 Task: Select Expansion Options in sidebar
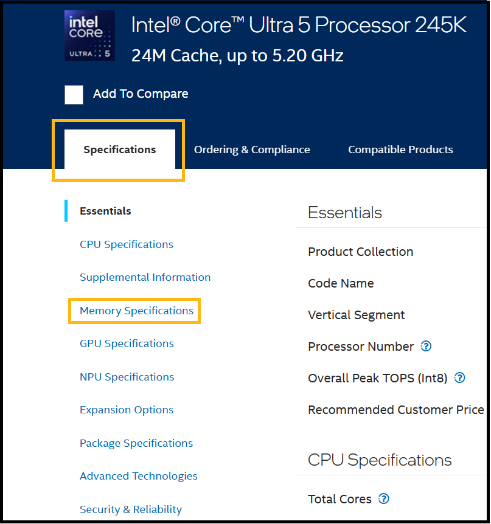(127, 410)
